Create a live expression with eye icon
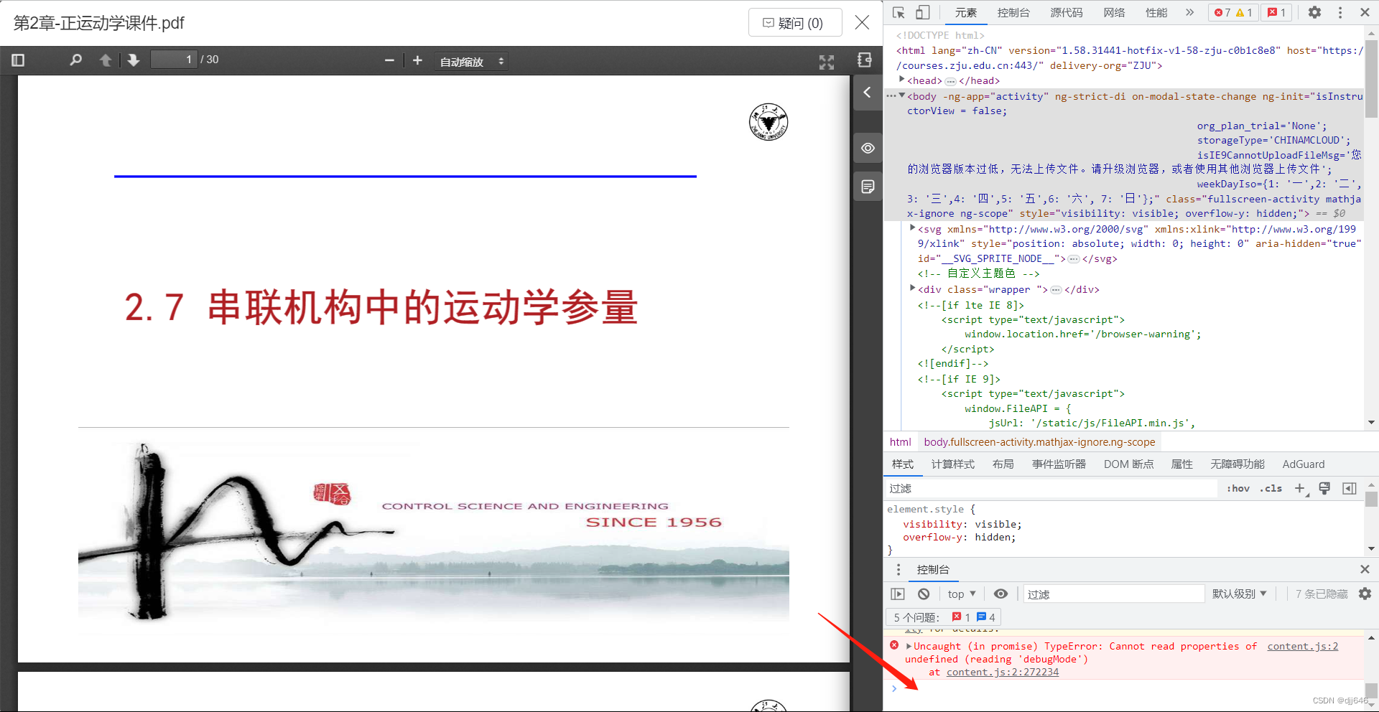This screenshot has width=1379, height=712. (1000, 594)
